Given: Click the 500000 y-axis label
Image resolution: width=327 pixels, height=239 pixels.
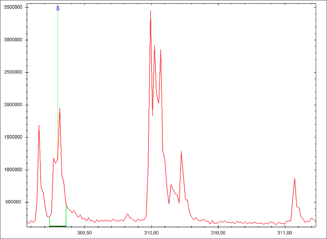Looking at the screenshot, I should [x=14, y=202].
